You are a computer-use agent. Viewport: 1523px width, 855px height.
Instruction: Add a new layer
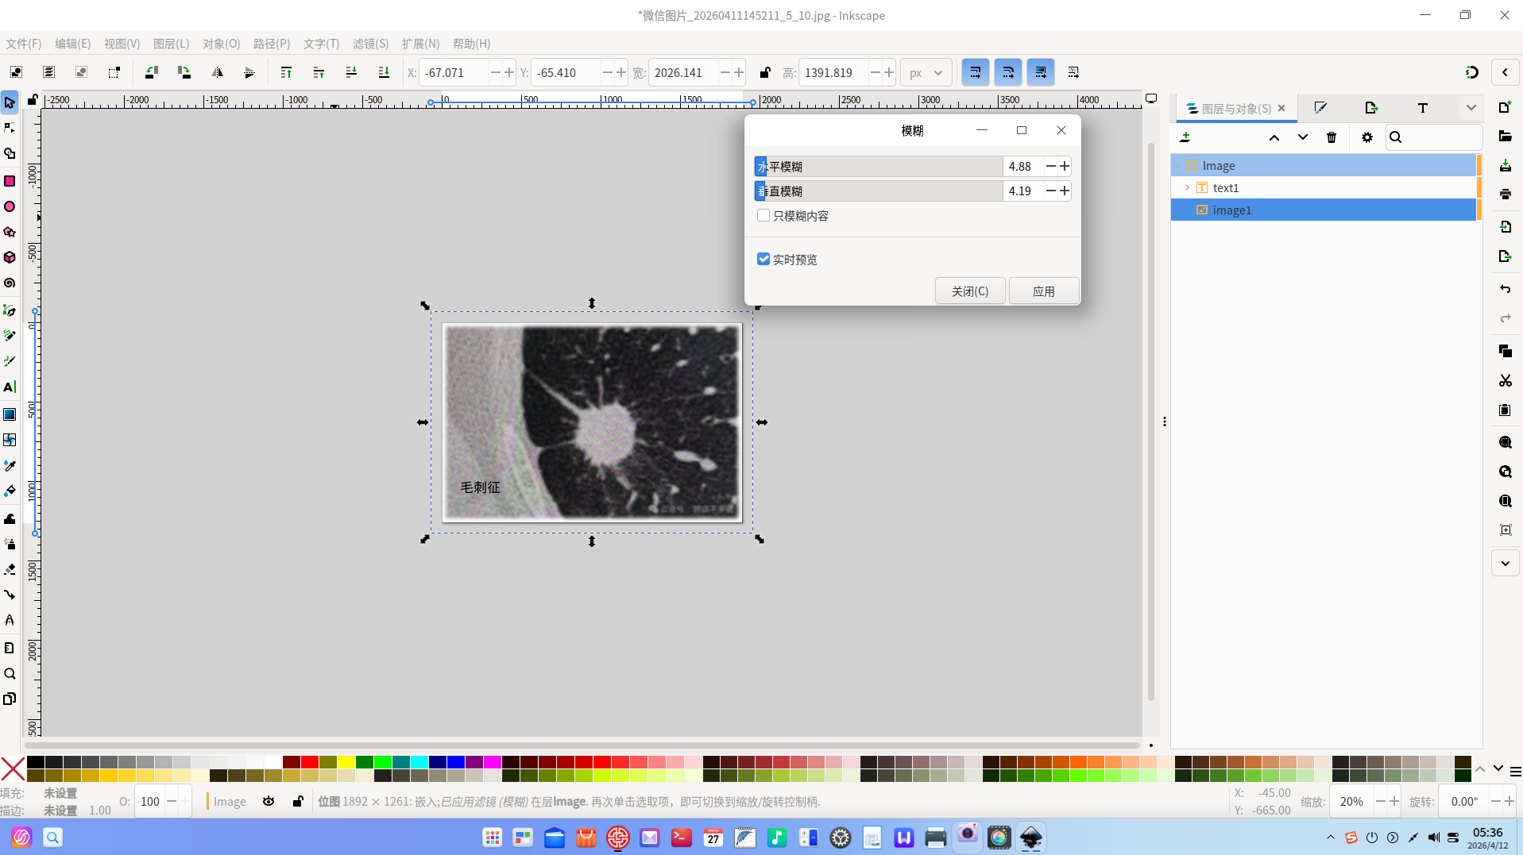click(x=1185, y=137)
